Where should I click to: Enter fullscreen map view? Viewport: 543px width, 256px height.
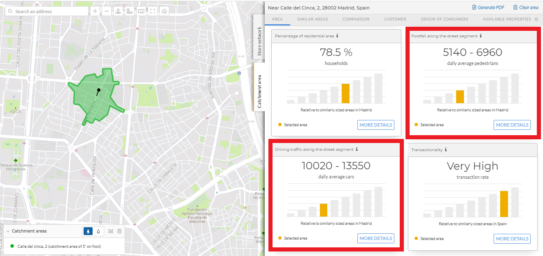[153, 11]
